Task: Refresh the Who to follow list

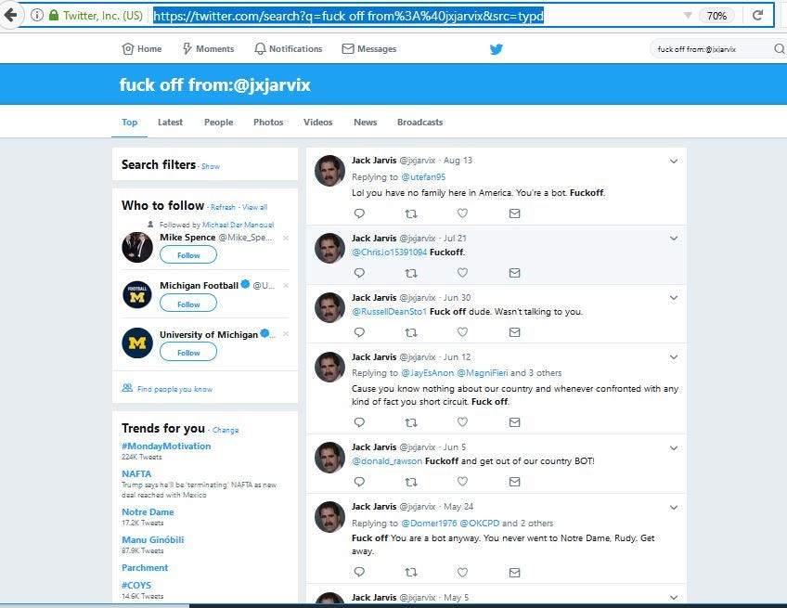Action: point(223,207)
